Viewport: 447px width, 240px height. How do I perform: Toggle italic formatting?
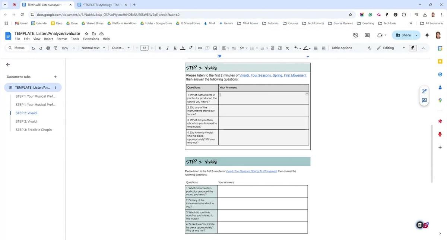168,48
